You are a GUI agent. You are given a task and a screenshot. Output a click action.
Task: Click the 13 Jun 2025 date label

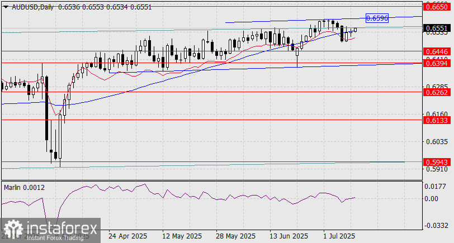289,236
